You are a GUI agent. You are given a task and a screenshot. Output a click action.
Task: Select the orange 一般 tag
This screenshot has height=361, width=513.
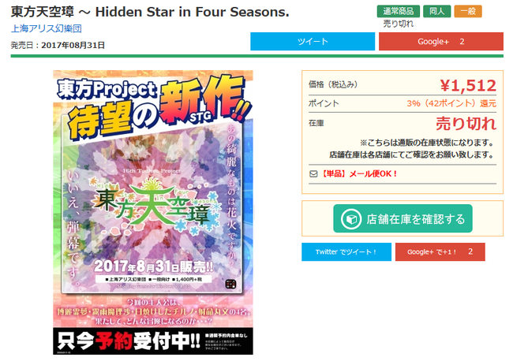click(468, 12)
